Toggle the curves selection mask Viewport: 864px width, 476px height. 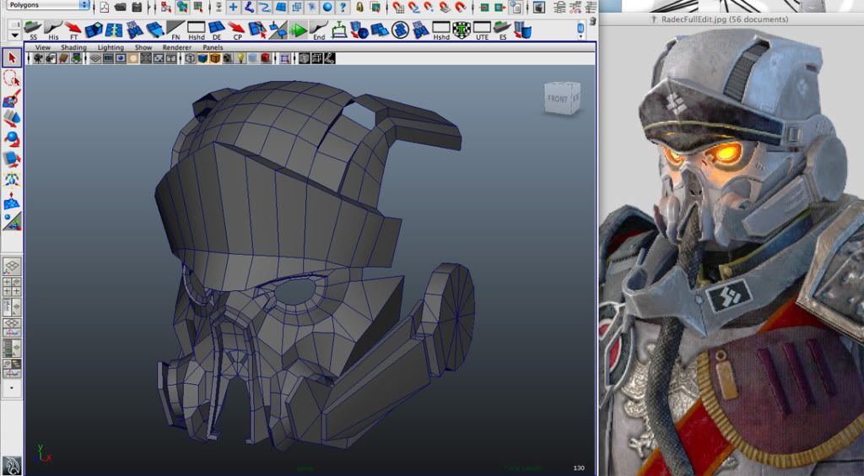point(264,7)
